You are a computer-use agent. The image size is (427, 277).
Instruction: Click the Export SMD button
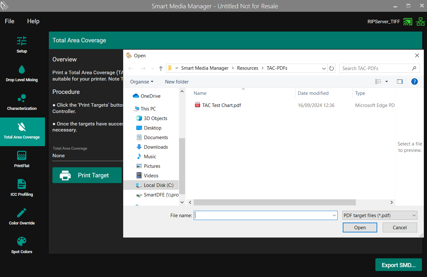point(399,265)
